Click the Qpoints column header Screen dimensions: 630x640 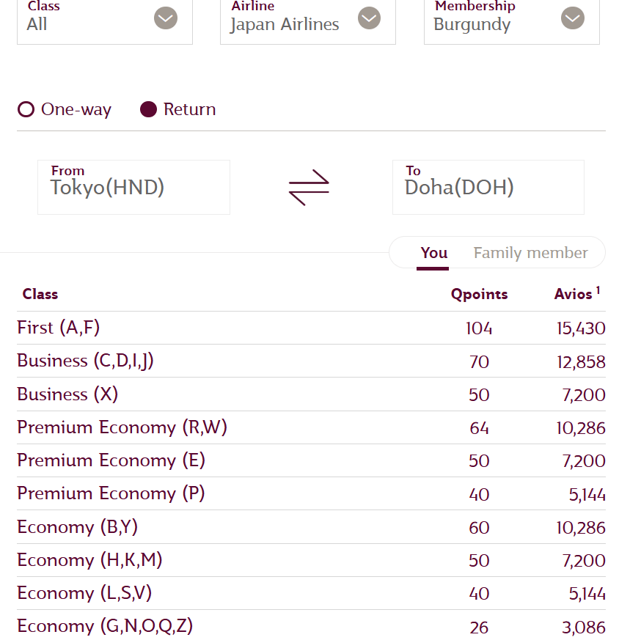tap(479, 295)
